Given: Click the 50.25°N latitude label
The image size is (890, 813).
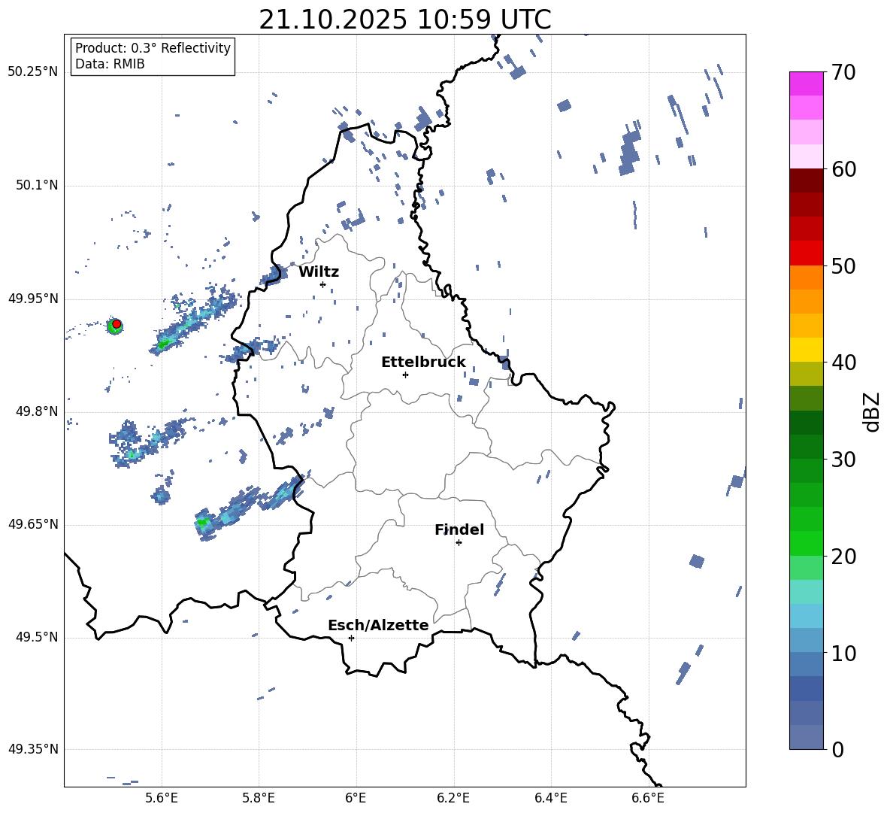Looking at the screenshot, I should pyautogui.click(x=33, y=72).
